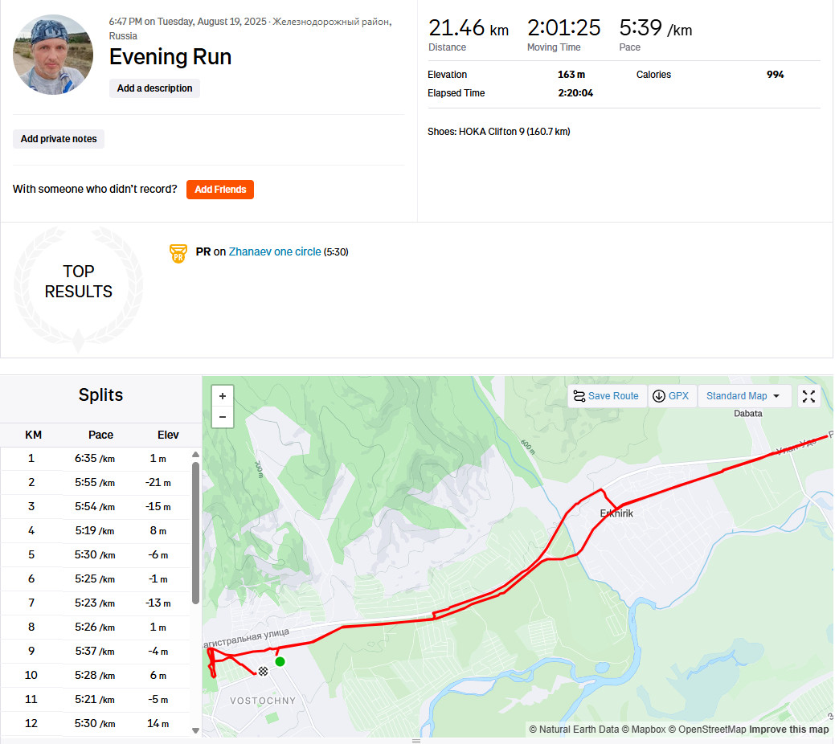Click the Add Friends button
Screen dimensions: 835x744
[220, 190]
